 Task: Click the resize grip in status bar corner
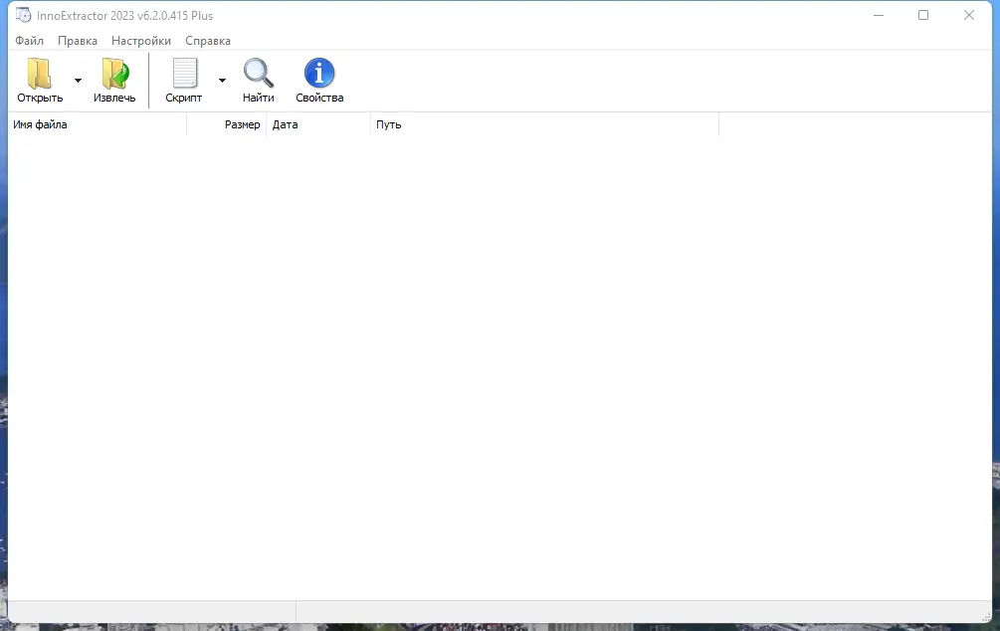click(986, 616)
